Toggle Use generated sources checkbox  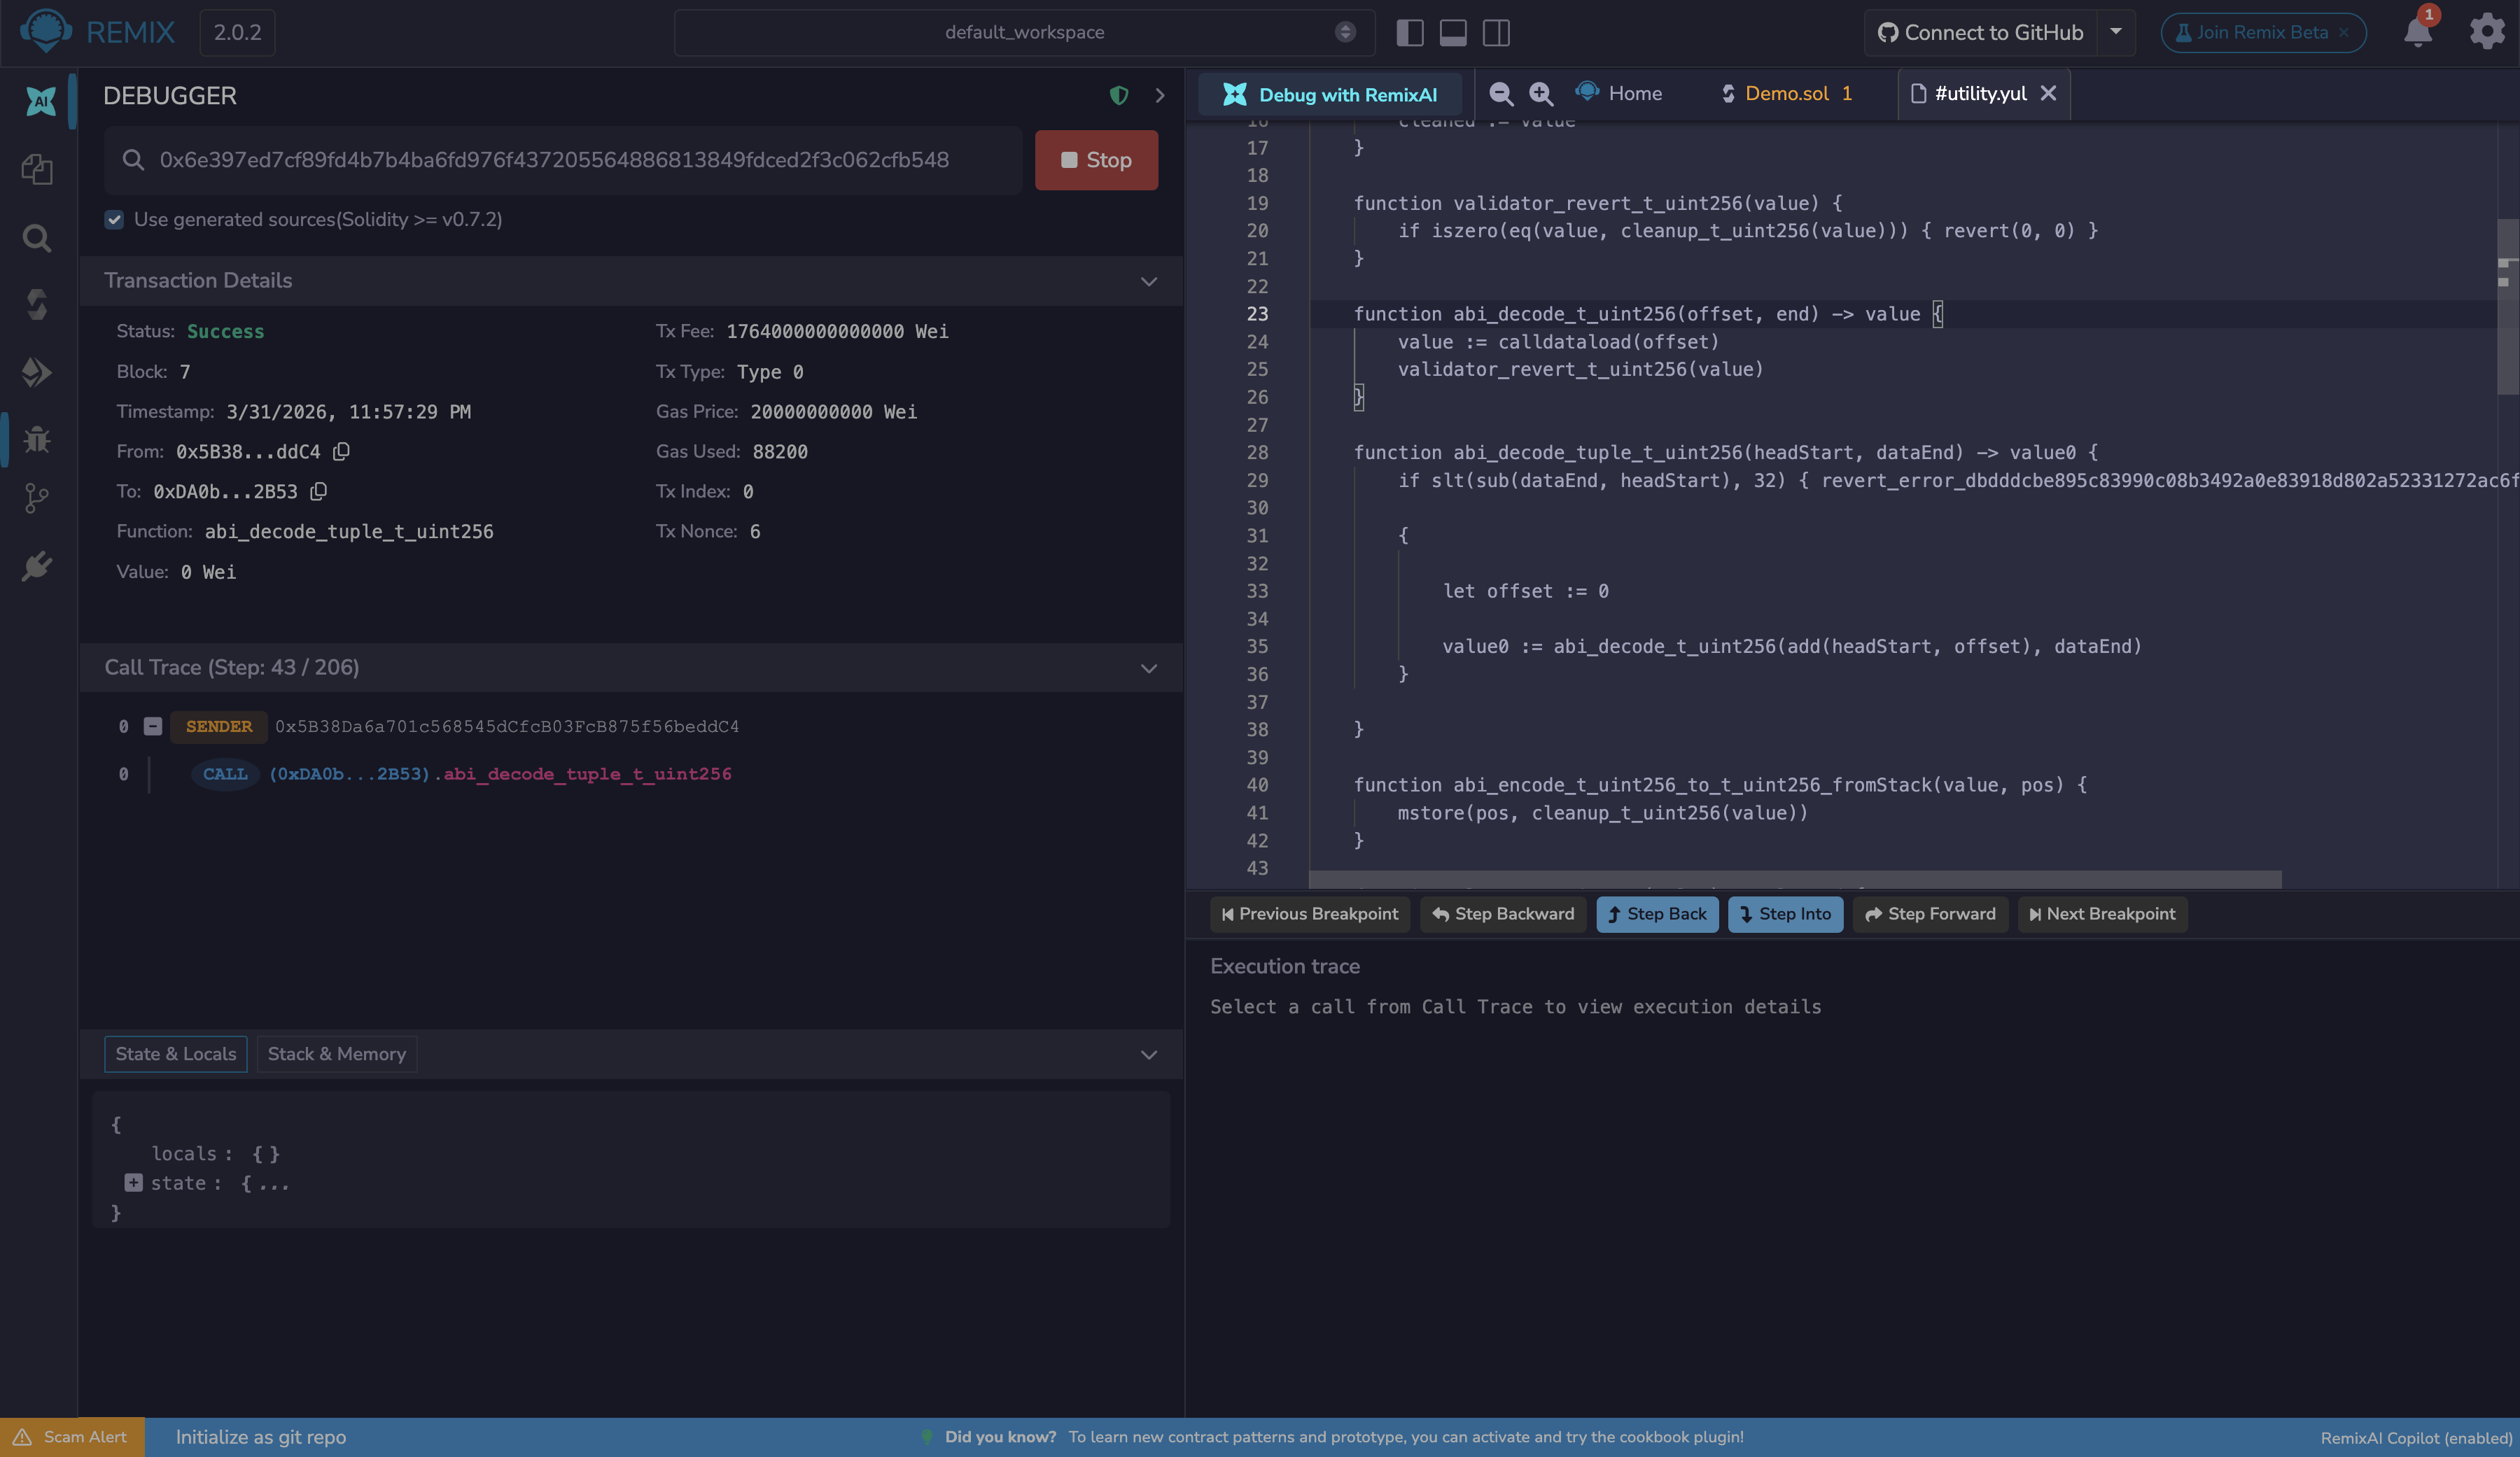114,220
